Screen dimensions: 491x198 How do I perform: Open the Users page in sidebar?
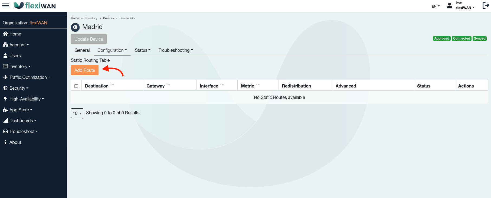tap(15, 56)
